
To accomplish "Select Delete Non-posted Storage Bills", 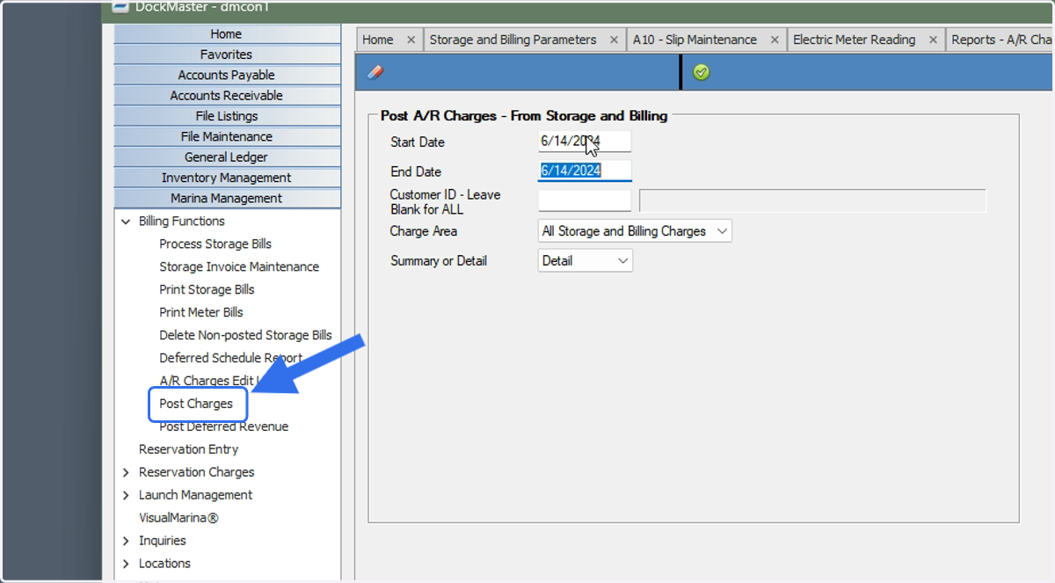I will coord(246,335).
